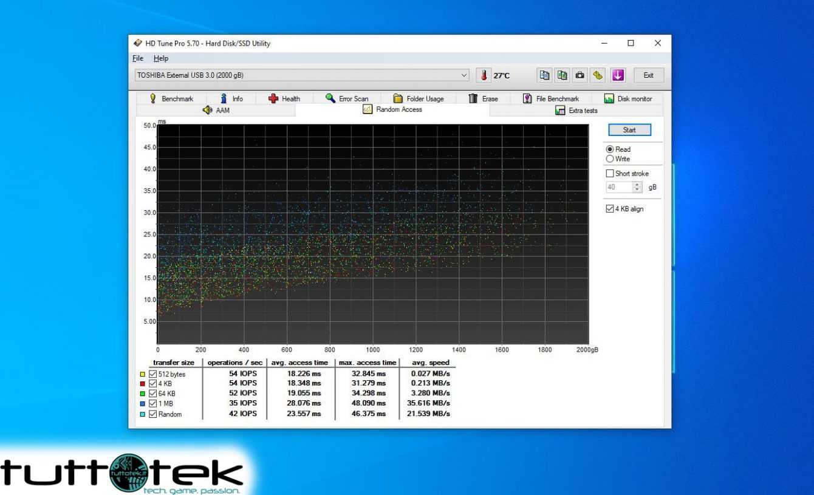
Task: Click the copy screenshot to clipboard icon
Action: [x=563, y=75]
